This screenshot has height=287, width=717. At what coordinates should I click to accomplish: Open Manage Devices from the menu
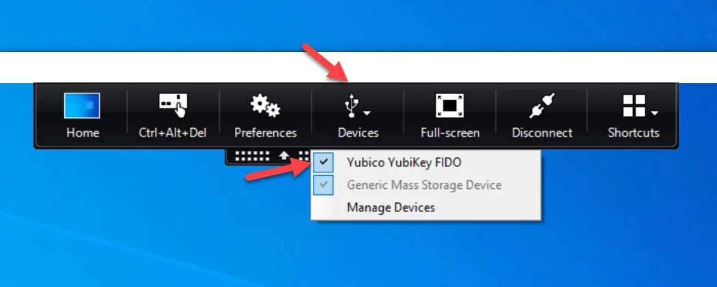click(425, 208)
